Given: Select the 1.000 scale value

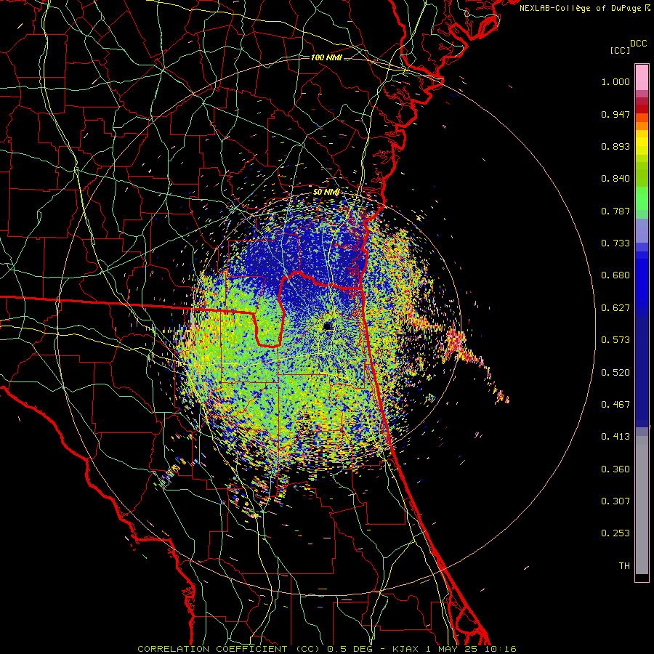Looking at the screenshot, I should tap(615, 81).
